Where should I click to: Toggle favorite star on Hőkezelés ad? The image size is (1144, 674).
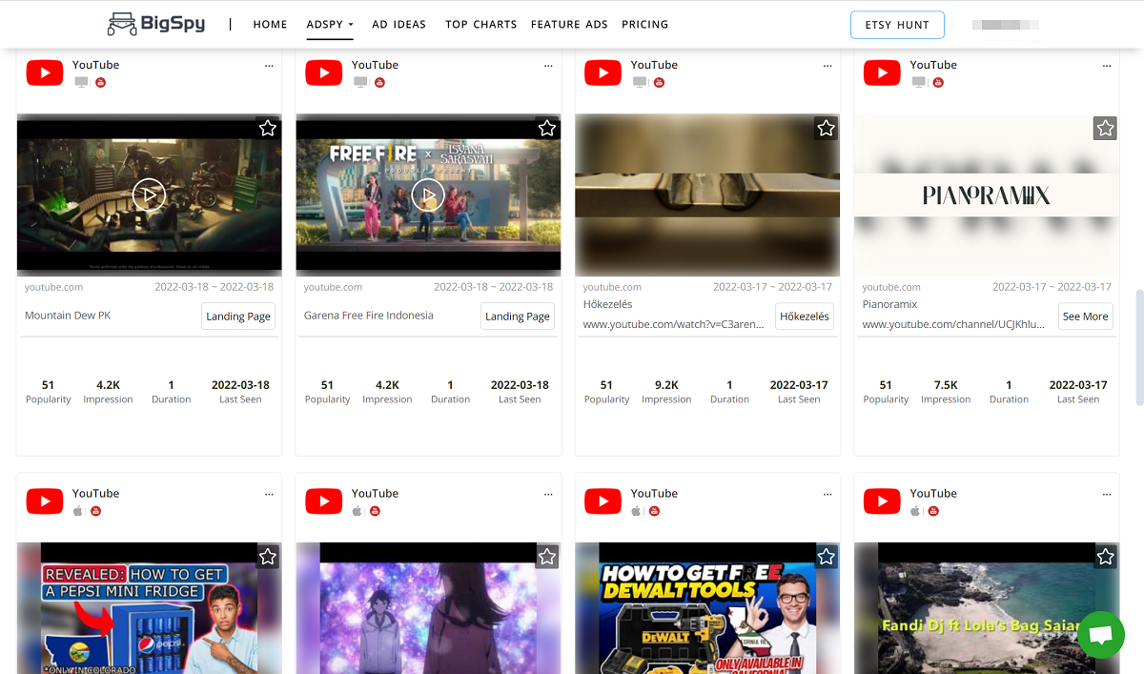pos(827,128)
